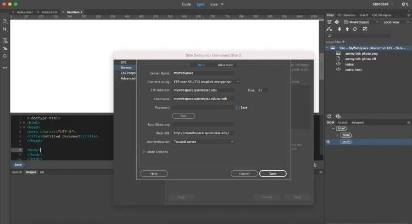Click the Format Source Code icon
Screen dimensions: 412x224
5,48
